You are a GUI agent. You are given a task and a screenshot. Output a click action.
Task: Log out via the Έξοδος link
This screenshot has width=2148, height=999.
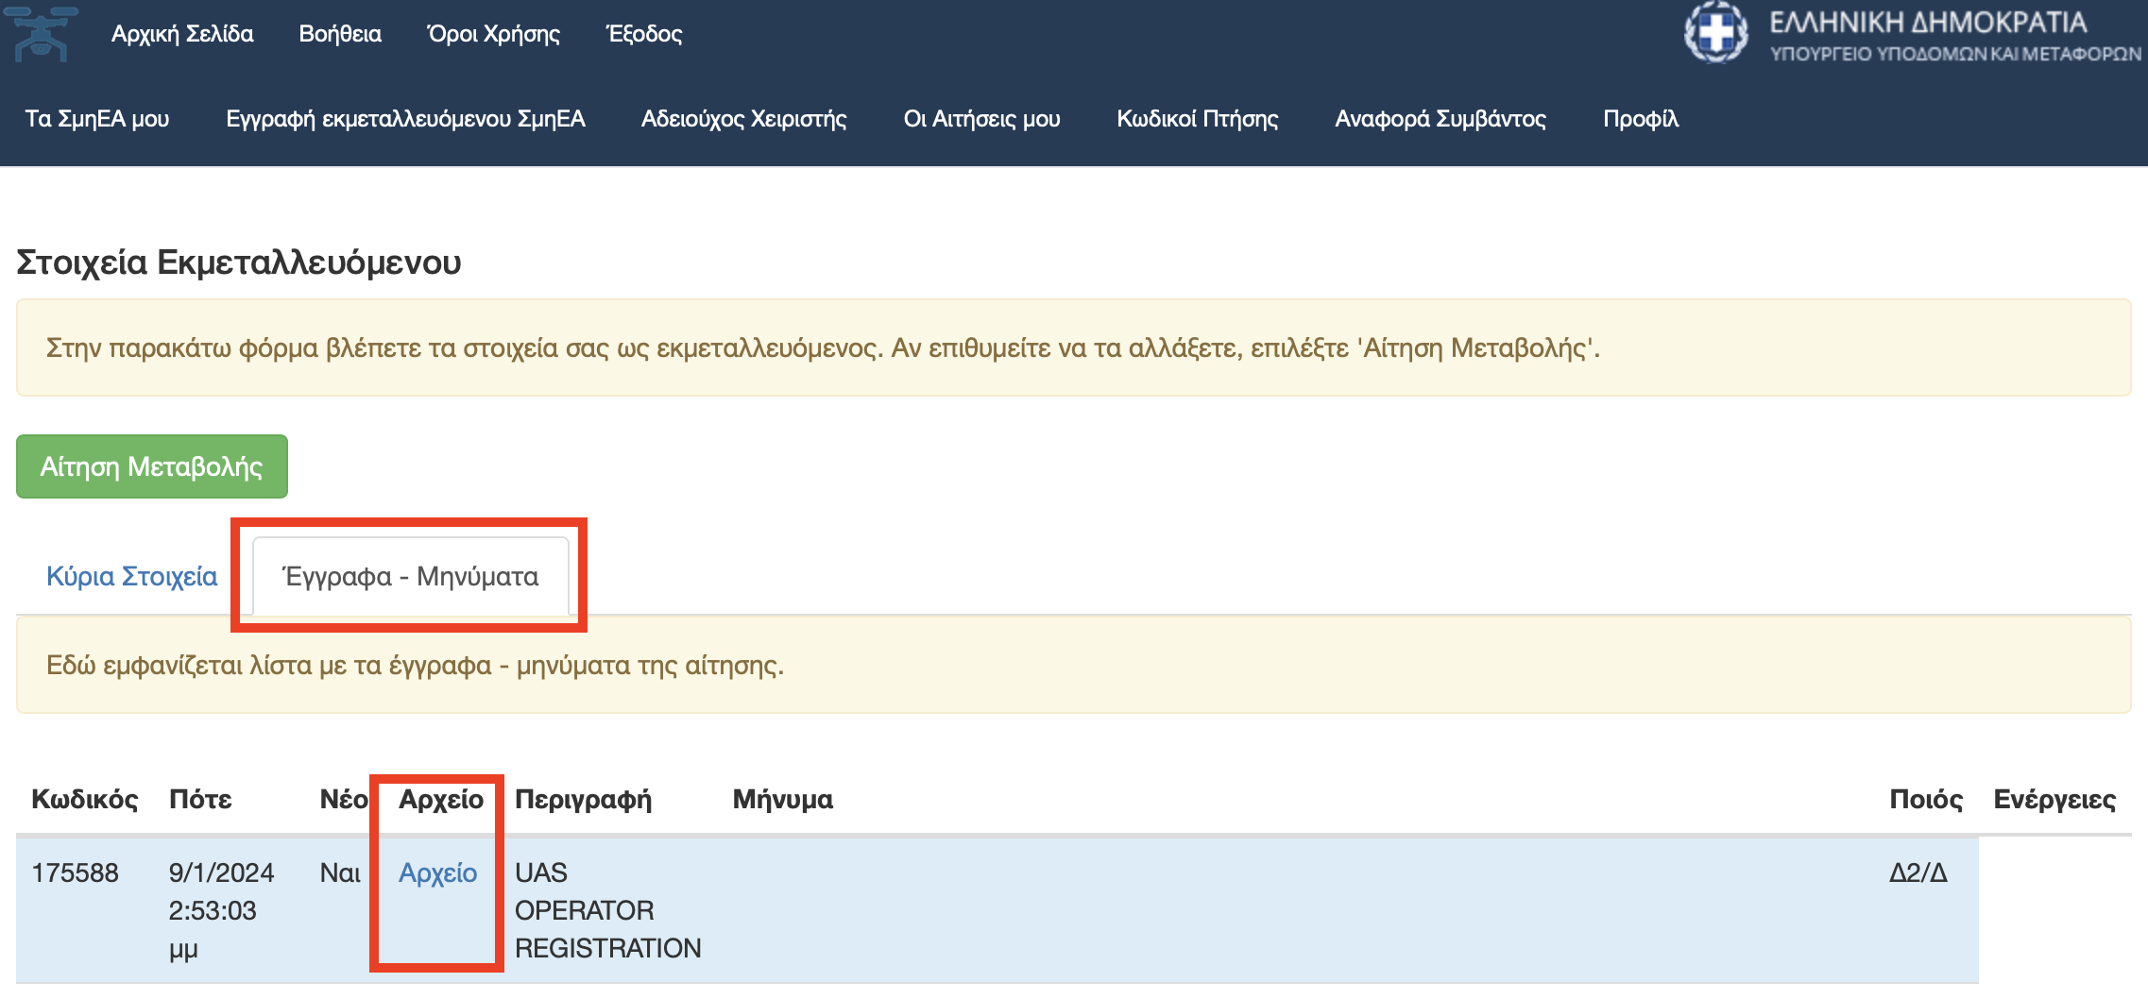(x=644, y=34)
